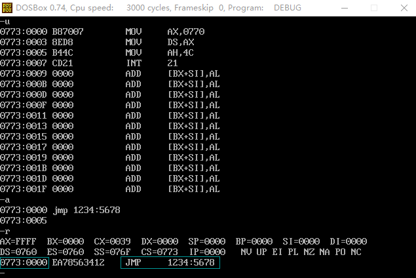Click address 0773:001F line
The image size is (416, 278).
coord(110,189)
